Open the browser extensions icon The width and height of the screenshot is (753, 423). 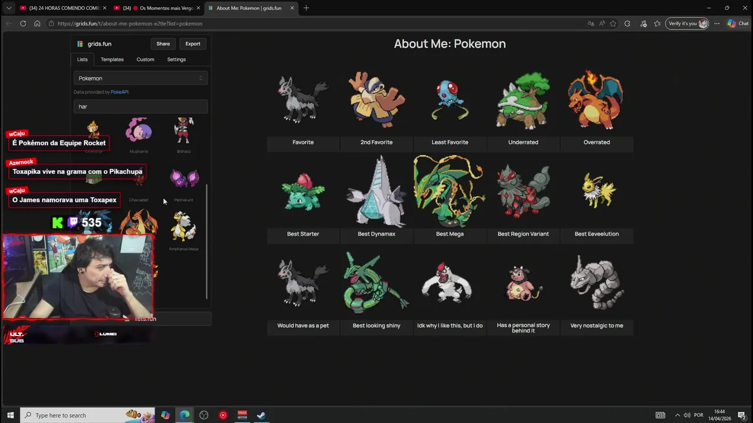627,23
